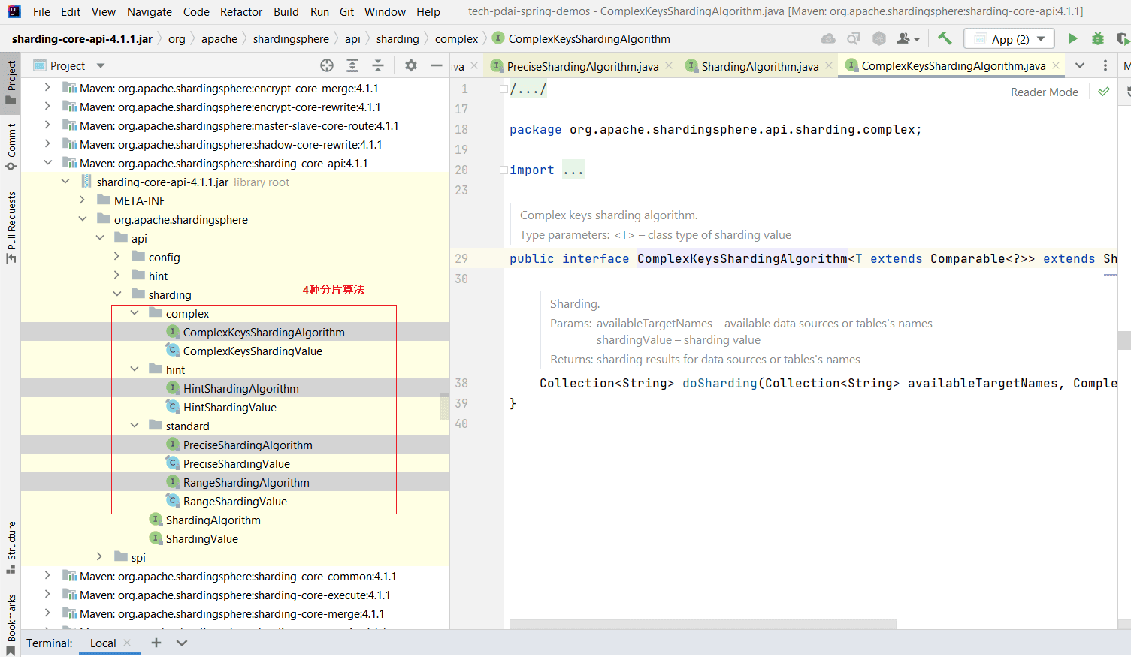Expand the spi package folder
1131x657 pixels.
coord(99,557)
